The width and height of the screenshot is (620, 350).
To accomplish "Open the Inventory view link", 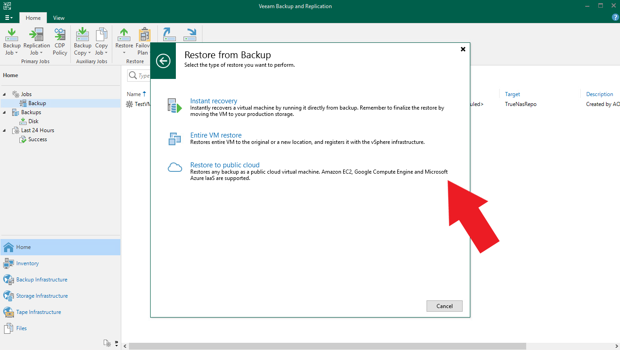I will pyautogui.click(x=28, y=263).
